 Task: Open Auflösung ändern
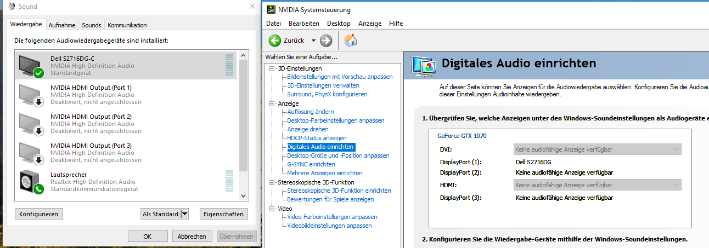point(311,112)
